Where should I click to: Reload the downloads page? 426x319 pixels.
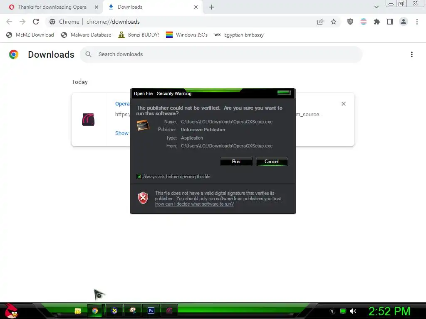36,22
